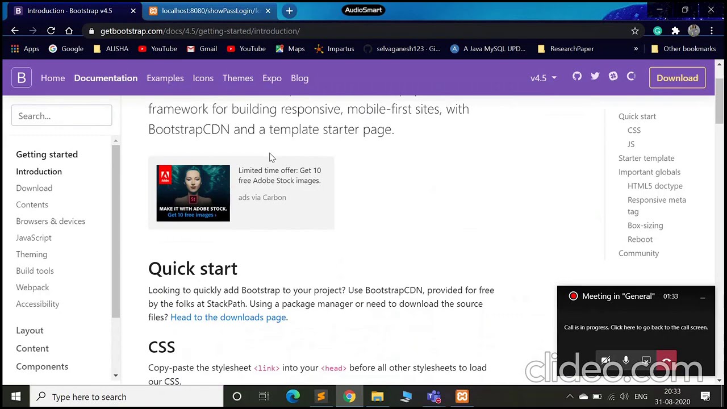The height and width of the screenshot is (409, 727).
Task: Hang up the Teams call
Action: click(666, 360)
